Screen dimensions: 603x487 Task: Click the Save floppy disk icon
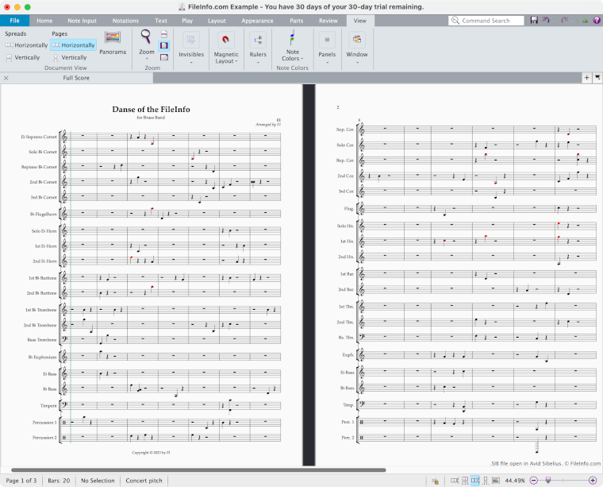[x=534, y=20]
